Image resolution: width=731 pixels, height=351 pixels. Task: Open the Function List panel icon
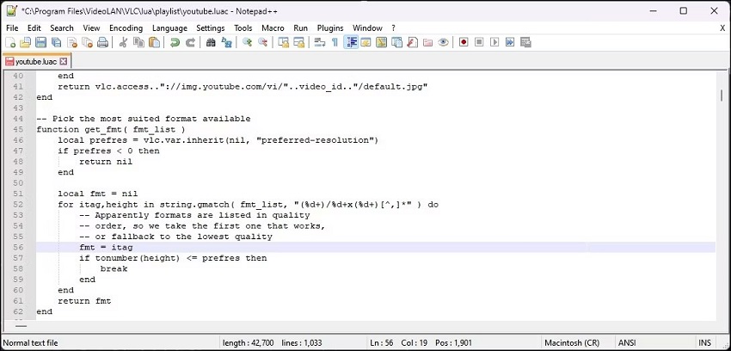point(412,42)
